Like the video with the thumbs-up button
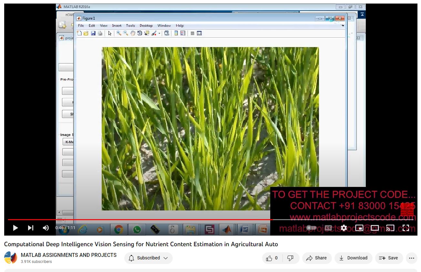The width and height of the screenshot is (421, 272). click(x=272, y=258)
